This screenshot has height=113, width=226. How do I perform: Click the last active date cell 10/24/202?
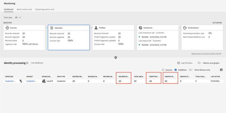point(216,81)
